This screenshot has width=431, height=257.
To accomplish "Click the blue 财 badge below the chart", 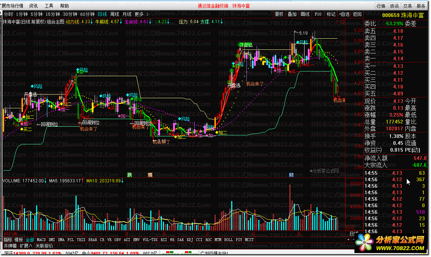I will [x=291, y=175].
